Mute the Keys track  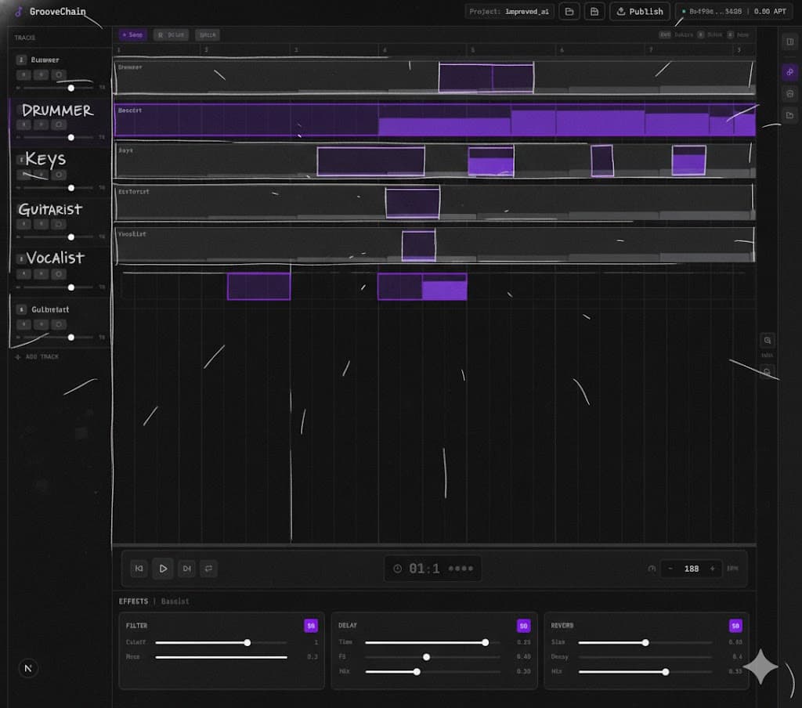pos(23,174)
